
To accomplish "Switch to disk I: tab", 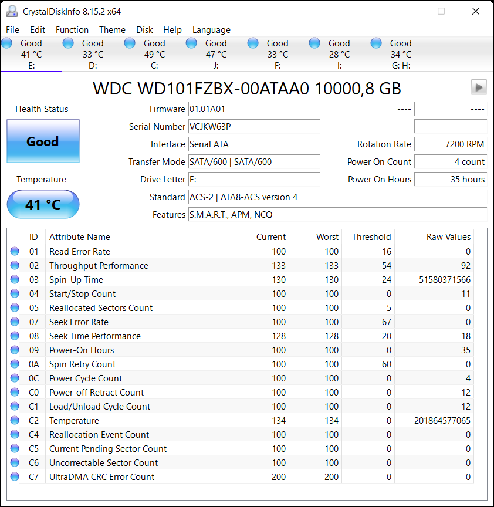I will point(339,54).
